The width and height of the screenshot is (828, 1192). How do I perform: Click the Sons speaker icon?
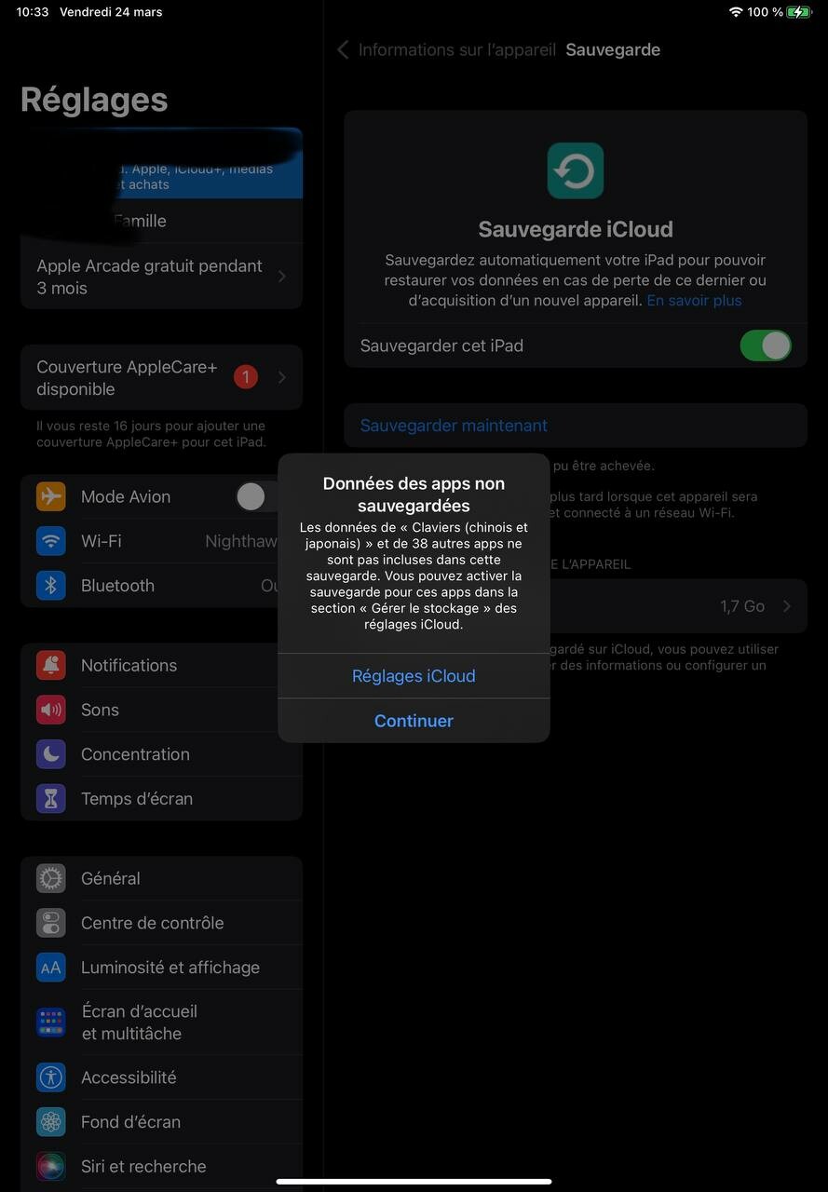click(51, 710)
